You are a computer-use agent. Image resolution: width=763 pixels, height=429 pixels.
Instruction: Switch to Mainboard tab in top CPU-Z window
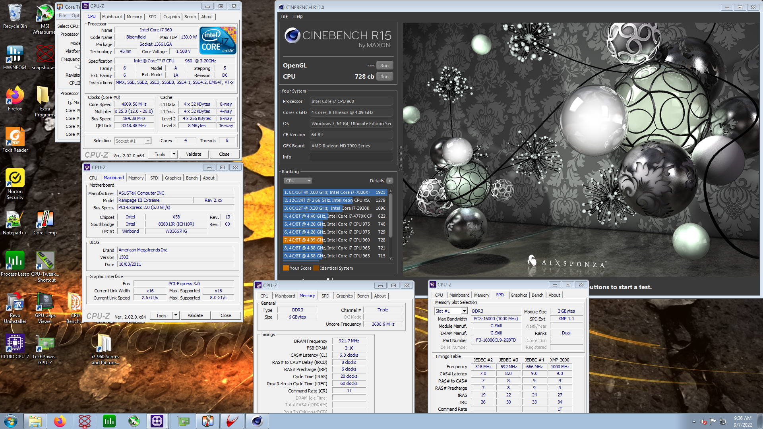112,17
